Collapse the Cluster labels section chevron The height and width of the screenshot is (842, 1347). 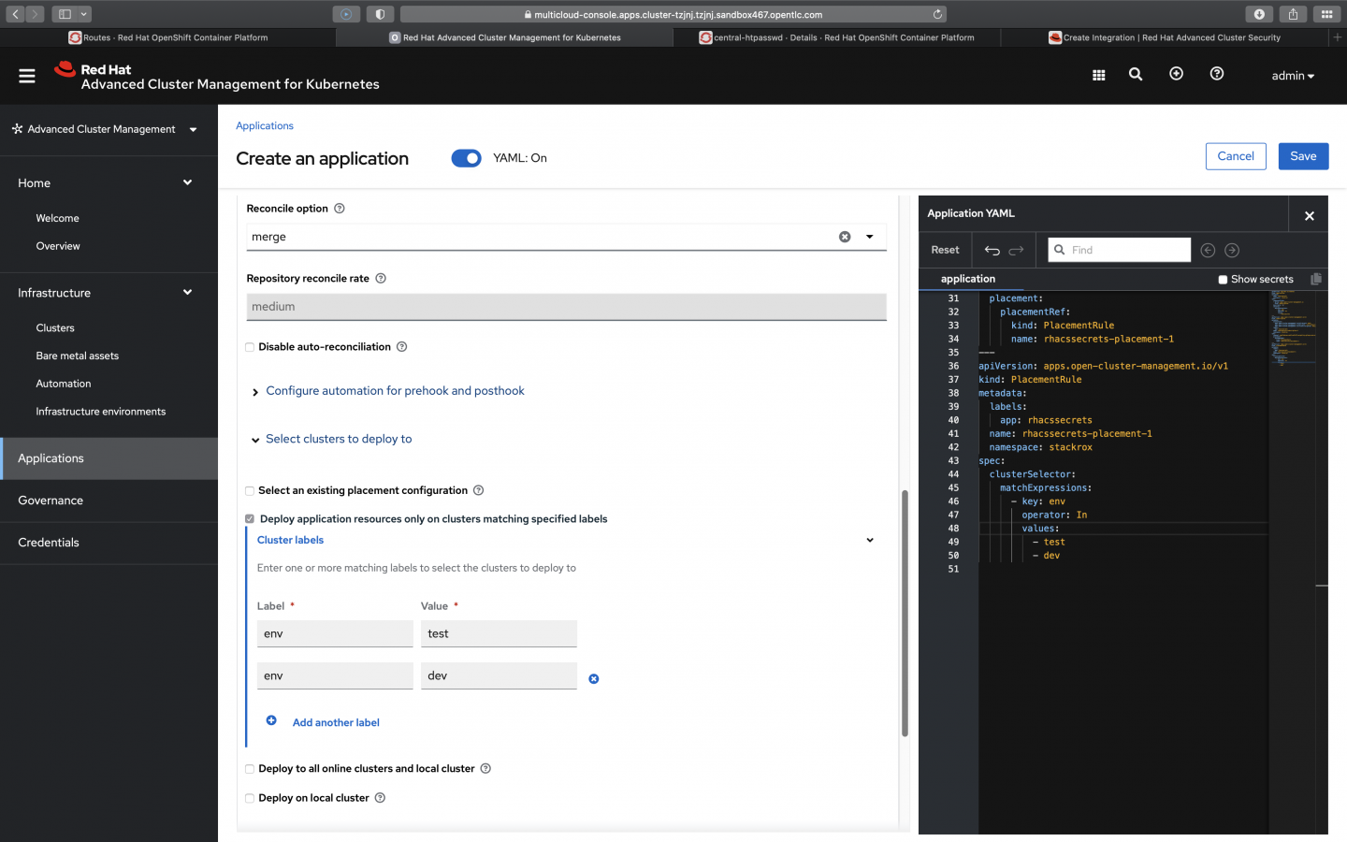[x=870, y=540]
